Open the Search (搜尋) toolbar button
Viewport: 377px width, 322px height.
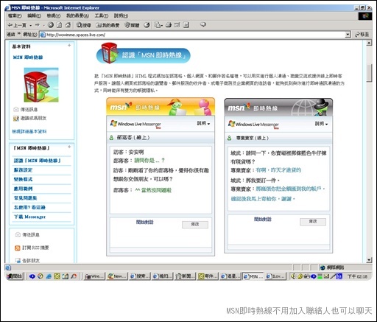[84, 25]
